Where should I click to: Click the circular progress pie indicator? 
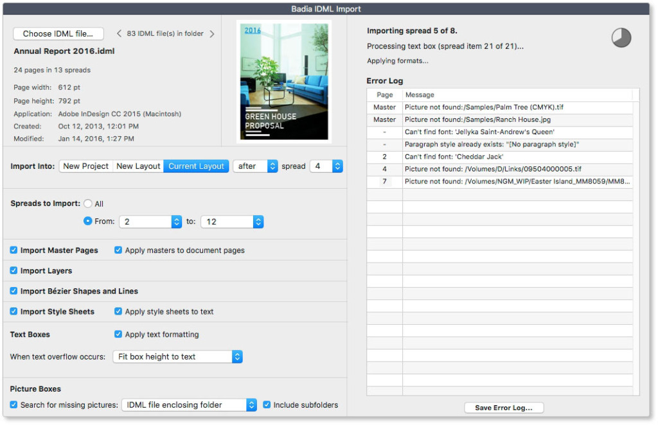pos(621,37)
